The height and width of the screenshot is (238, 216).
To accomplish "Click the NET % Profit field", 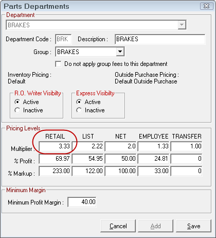I will pos(120,159).
